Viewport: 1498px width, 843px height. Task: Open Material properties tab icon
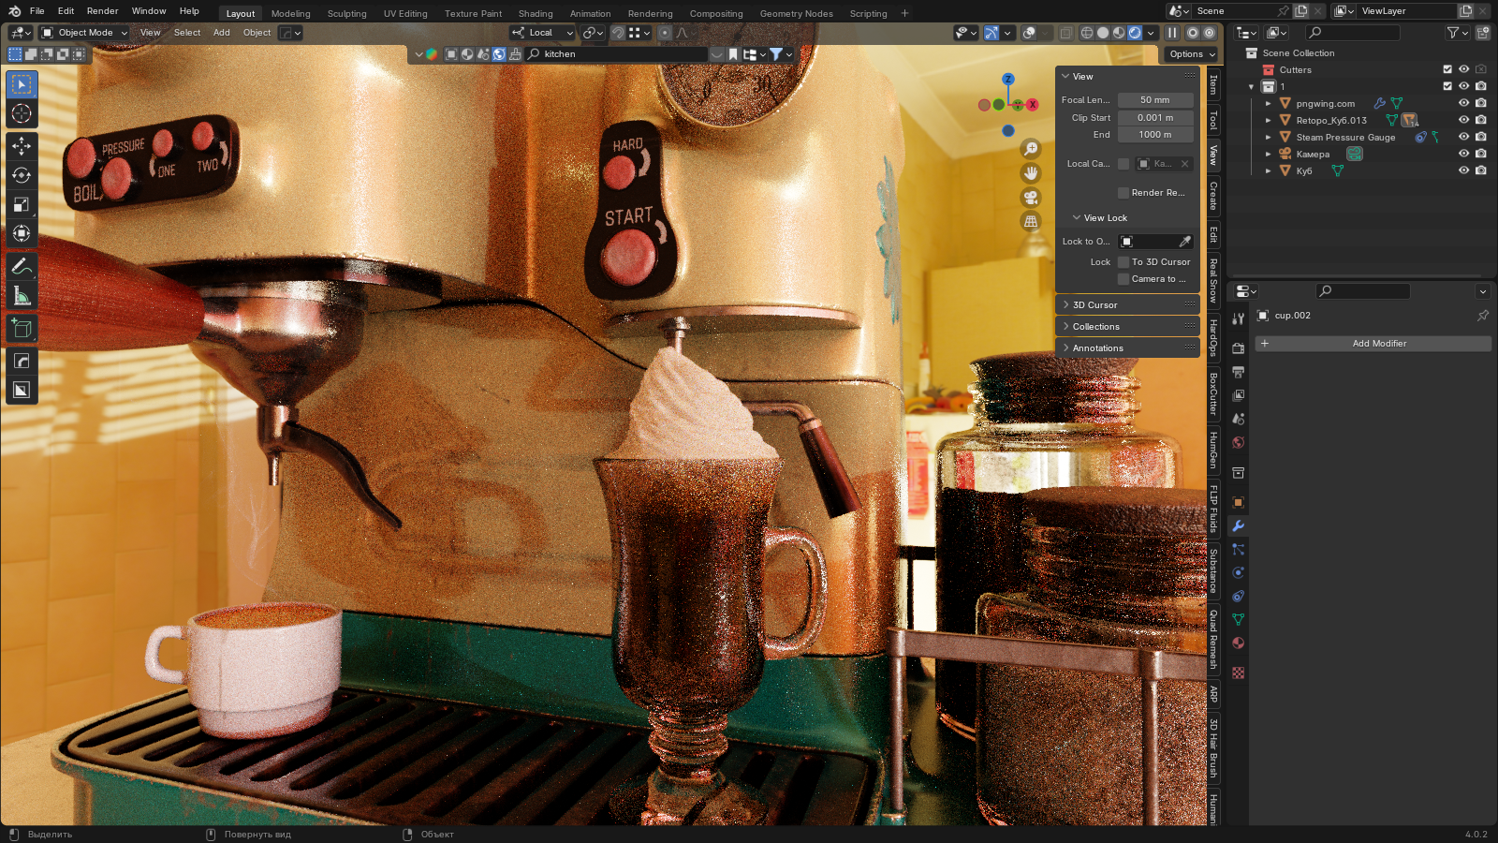coord(1239,643)
